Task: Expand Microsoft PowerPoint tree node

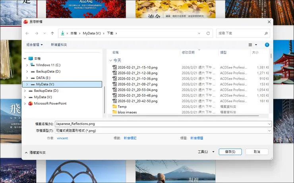Action: (x=25, y=103)
